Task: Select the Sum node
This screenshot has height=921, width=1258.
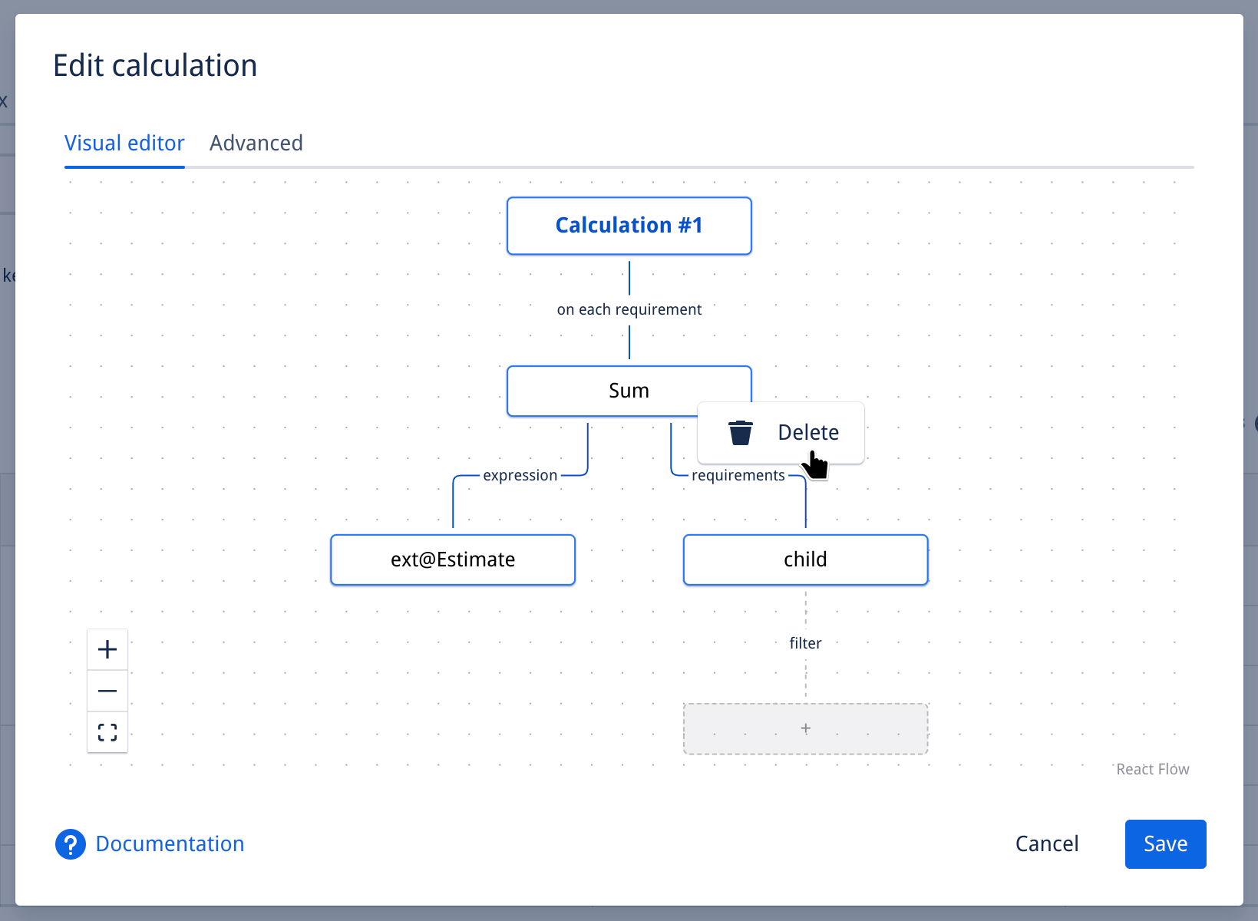Action: coord(599,391)
